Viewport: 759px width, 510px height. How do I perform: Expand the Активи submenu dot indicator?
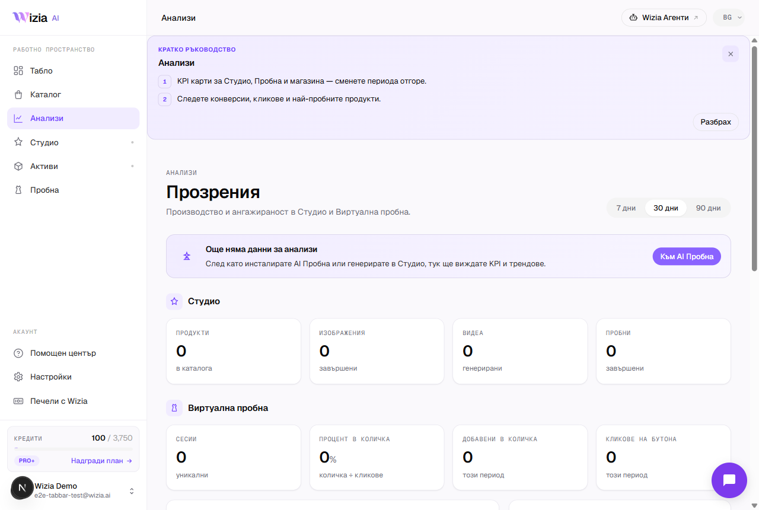(x=132, y=166)
